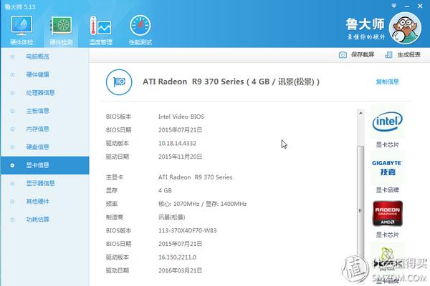Click the 复制信息 copy info link

point(387,82)
